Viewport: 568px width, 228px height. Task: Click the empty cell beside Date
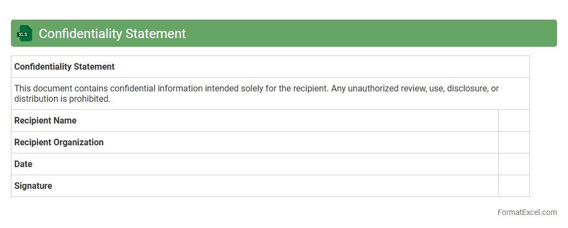pyautogui.click(x=513, y=164)
